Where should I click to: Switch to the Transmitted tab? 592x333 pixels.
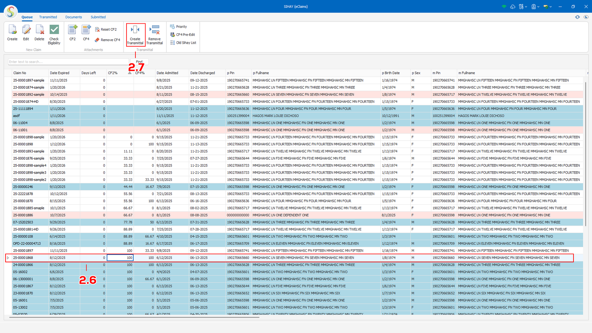click(x=48, y=17)
